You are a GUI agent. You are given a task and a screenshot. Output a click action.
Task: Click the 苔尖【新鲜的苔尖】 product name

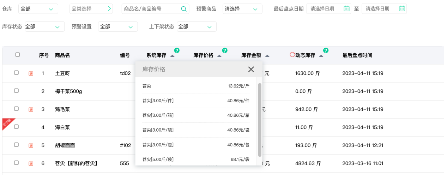[76, 163]
